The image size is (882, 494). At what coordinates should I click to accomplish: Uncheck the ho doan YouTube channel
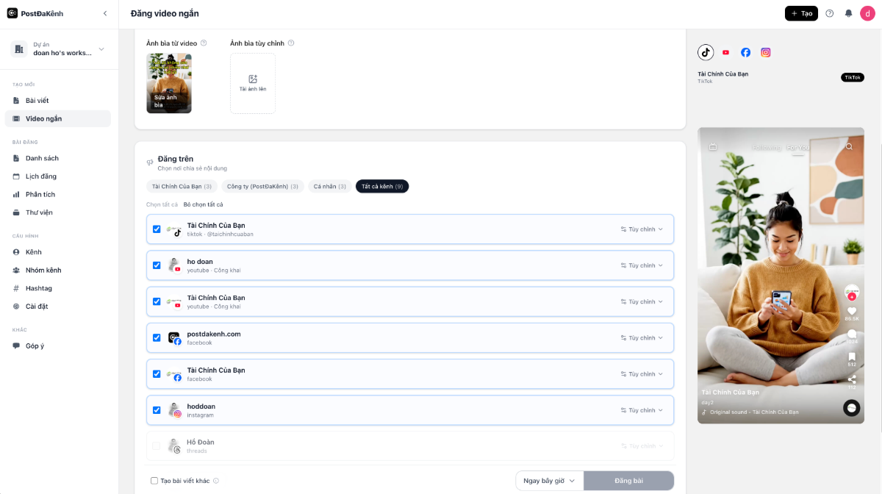click(x=157, y=265)
